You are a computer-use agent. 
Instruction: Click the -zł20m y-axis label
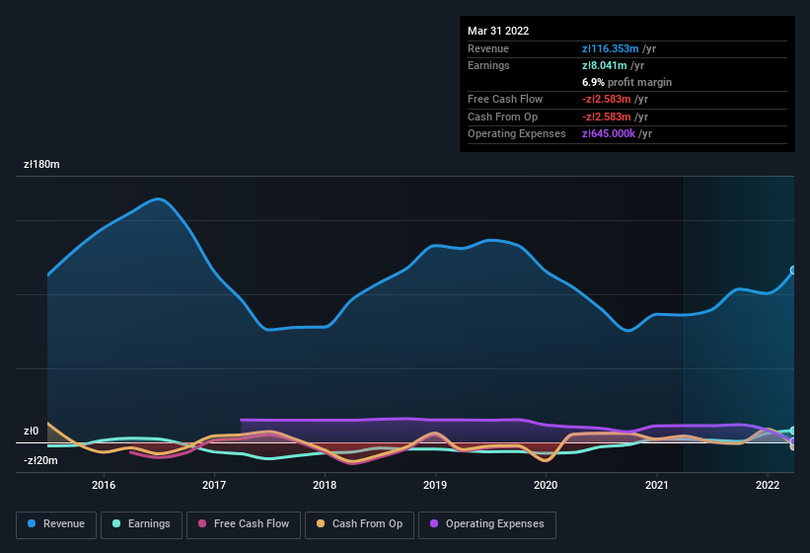[x=40, y=460]
